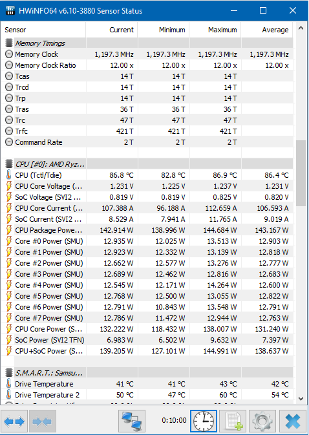Select the Trcd row label
309x435 pixels.
coord(22,87)
